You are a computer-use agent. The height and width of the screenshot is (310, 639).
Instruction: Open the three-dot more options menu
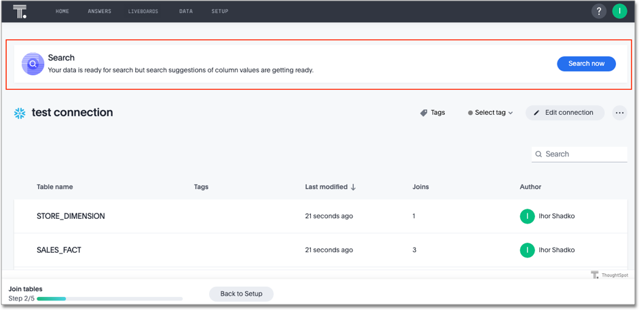(619, 113)
